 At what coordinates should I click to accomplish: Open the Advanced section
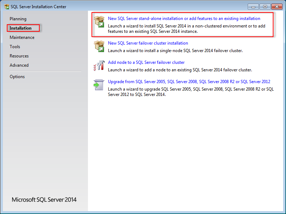click(19, 65)
